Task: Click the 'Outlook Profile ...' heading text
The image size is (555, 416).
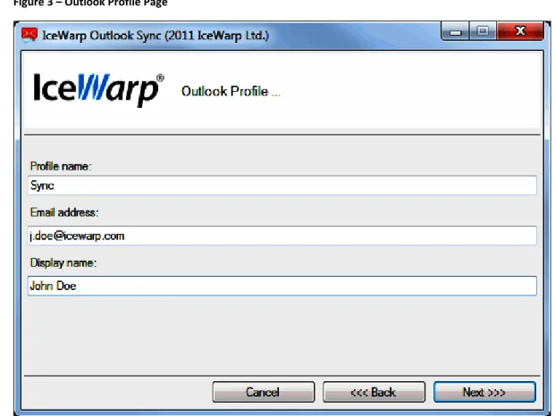Action: point(231,91)
